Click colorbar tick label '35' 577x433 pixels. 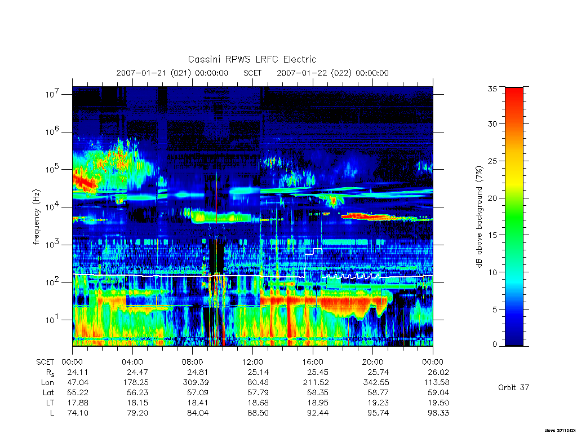[x=492, y=89]
